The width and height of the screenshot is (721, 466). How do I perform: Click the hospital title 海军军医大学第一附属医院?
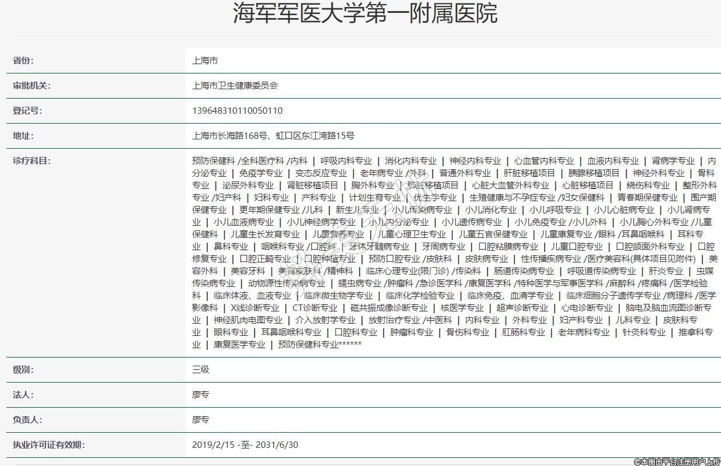coord(365,13)
